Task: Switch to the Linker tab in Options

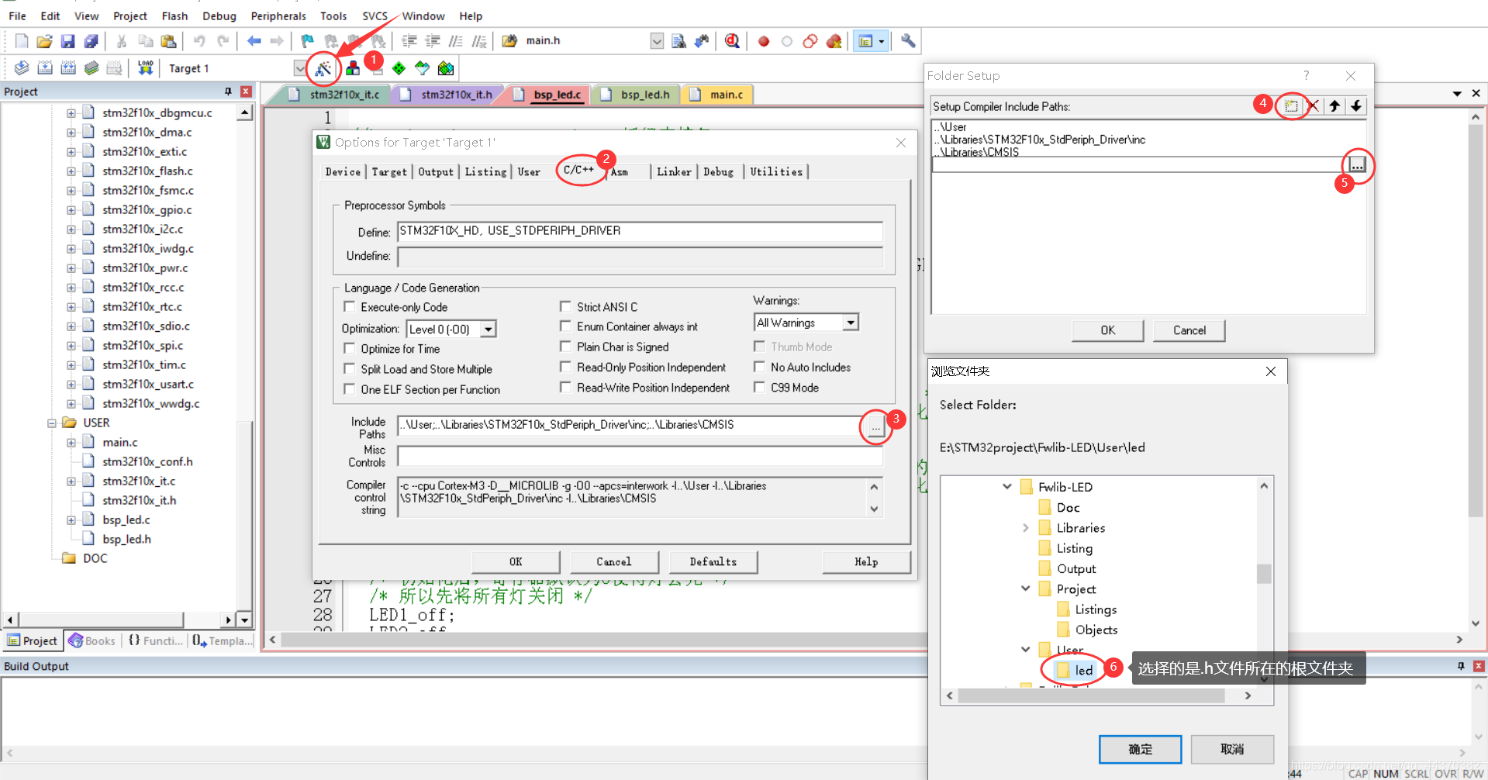Action: tap(674, 172)
